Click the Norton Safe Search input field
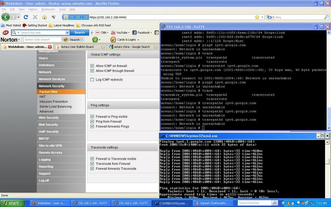The height and width of the screenshot is (207, 331). point(42,40)
